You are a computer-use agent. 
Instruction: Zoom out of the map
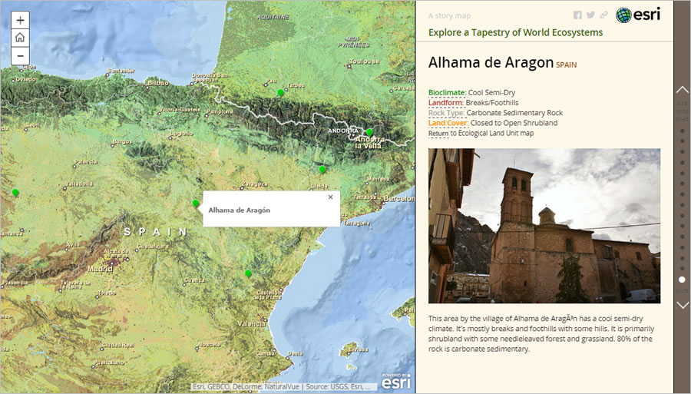click(20, 56)
